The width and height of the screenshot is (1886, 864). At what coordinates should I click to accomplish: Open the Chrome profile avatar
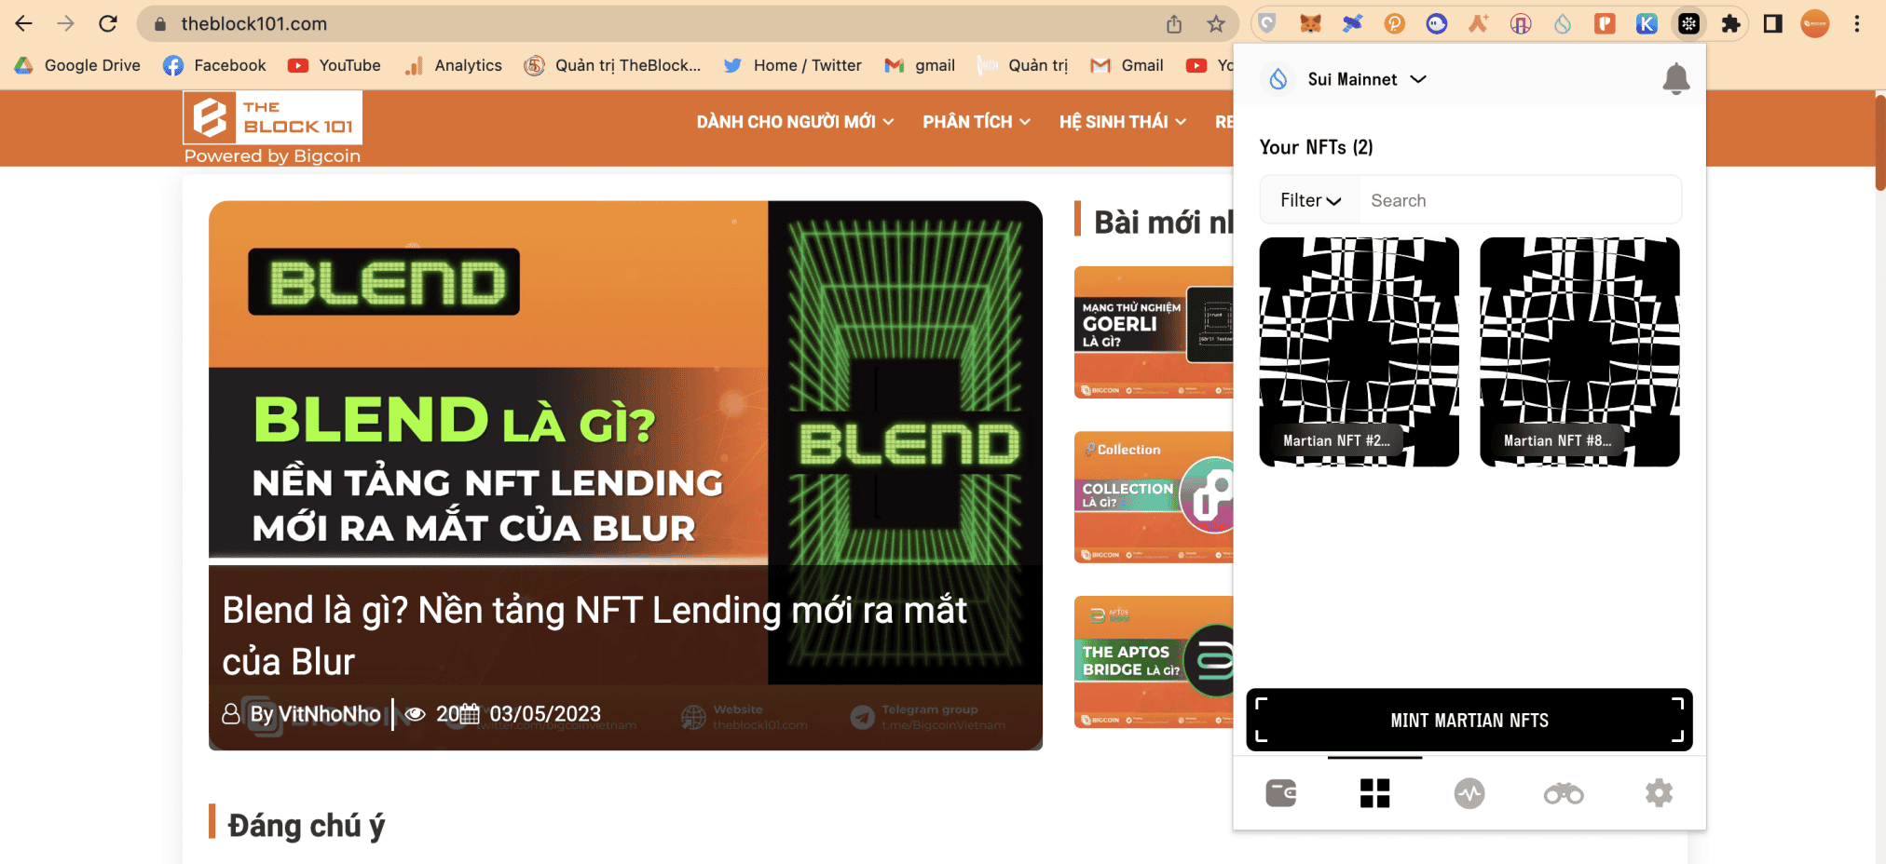click(x=1814, y=24)
